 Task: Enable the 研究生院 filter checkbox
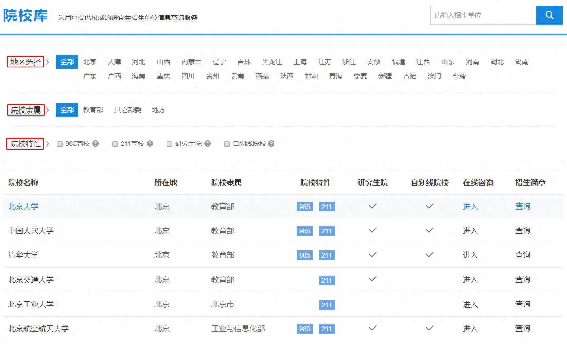point(169,144)
